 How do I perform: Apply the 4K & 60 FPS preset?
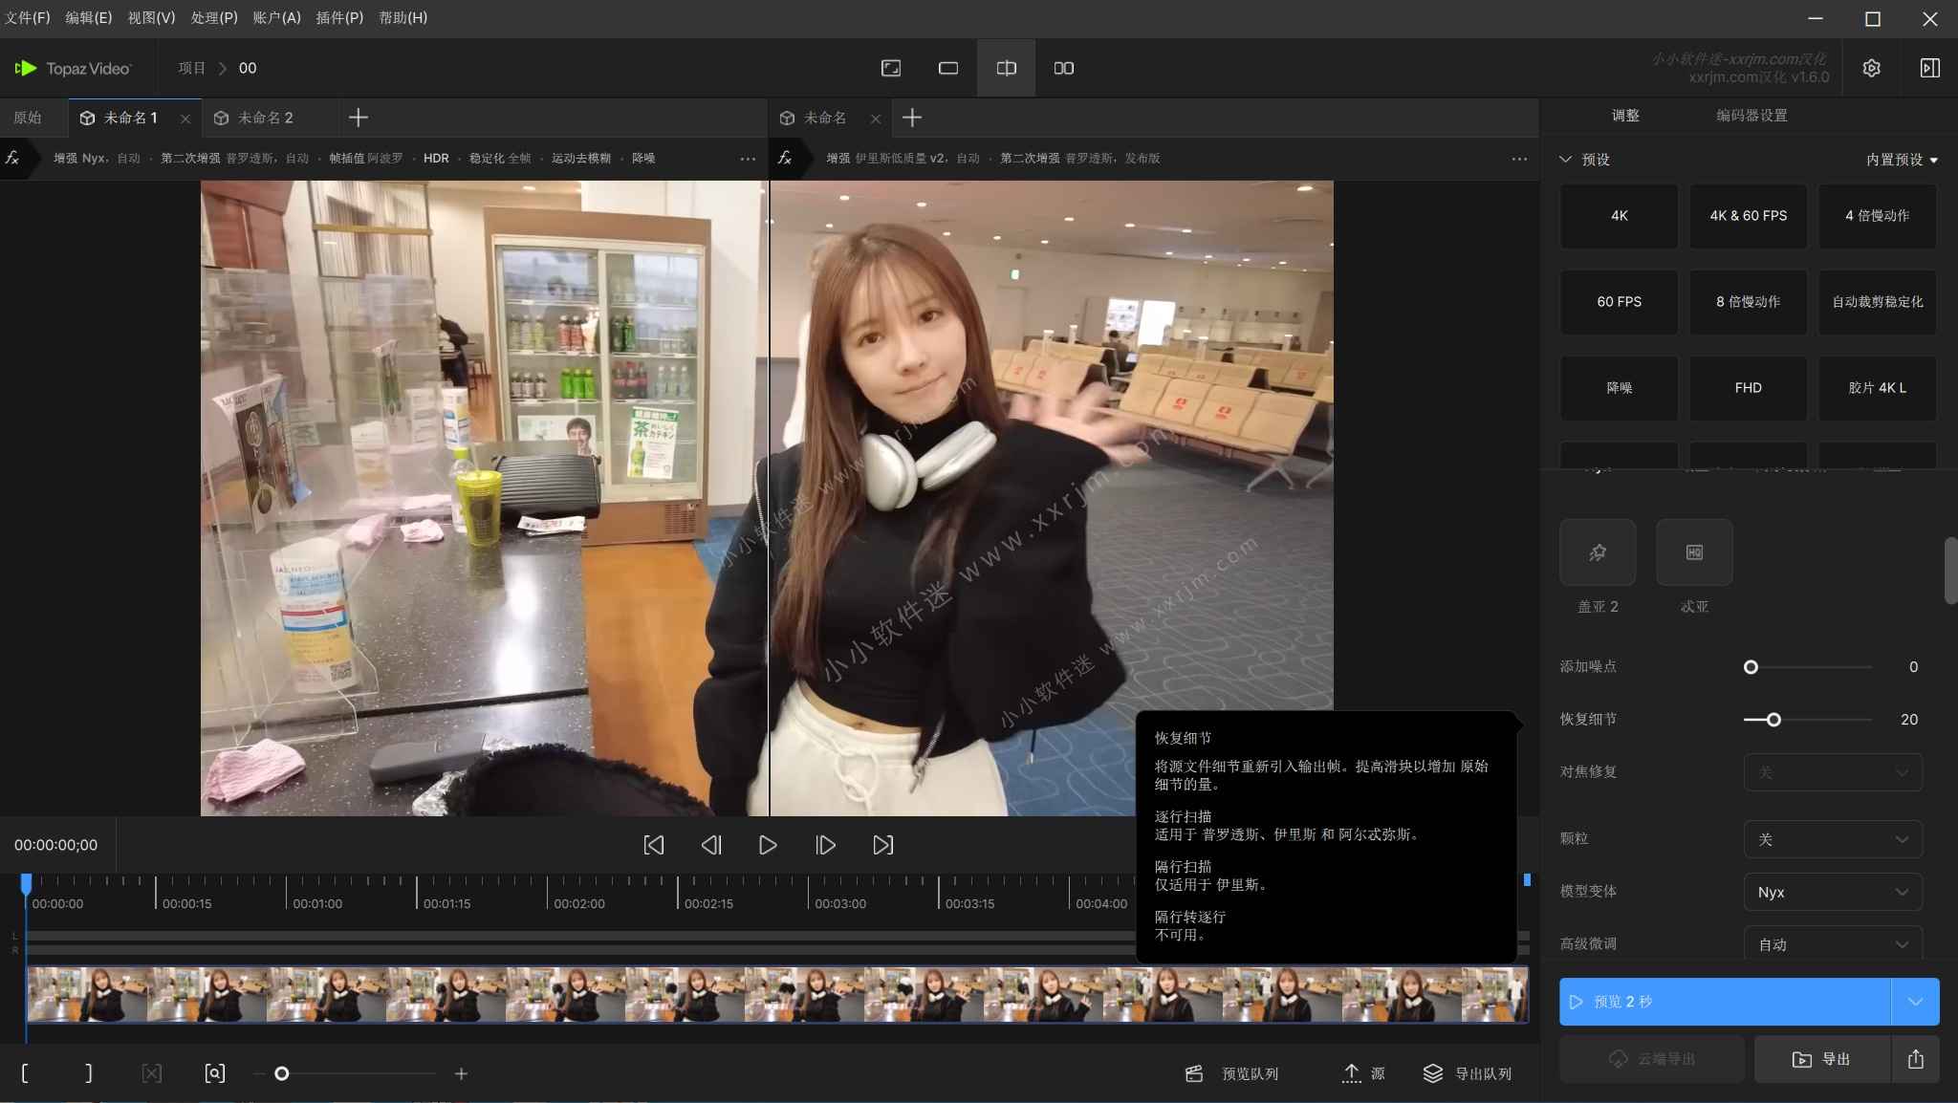(1748, 216)
